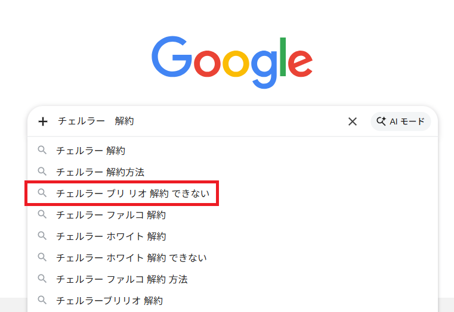The width and height of the screenshot is (454, 312).
Task: Select suggestion チェルラー ファルコ 解約
Action: [111, 215]
